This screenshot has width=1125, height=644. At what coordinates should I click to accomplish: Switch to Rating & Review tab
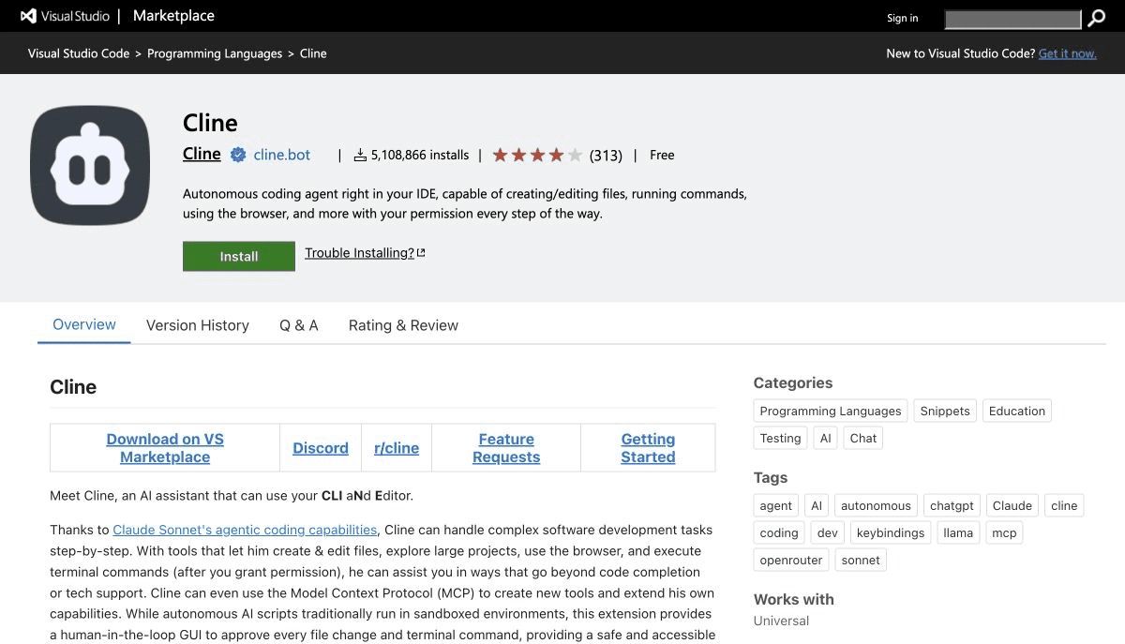coord(403,325)
